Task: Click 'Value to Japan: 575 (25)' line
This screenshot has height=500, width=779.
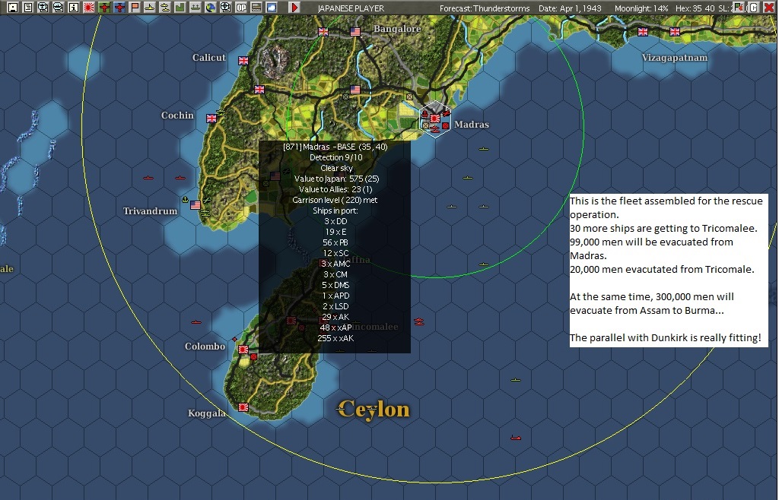Action: (336, 179)
